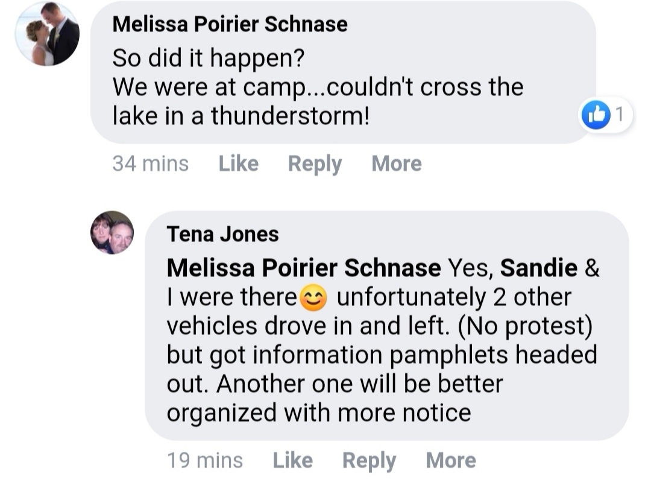Reply to Melissa's comment
This screenshot has width=651, height=479.
tap(315, 163)
